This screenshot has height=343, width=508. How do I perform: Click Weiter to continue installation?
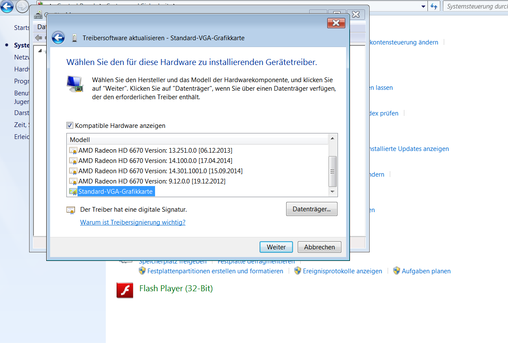(276, 247)
